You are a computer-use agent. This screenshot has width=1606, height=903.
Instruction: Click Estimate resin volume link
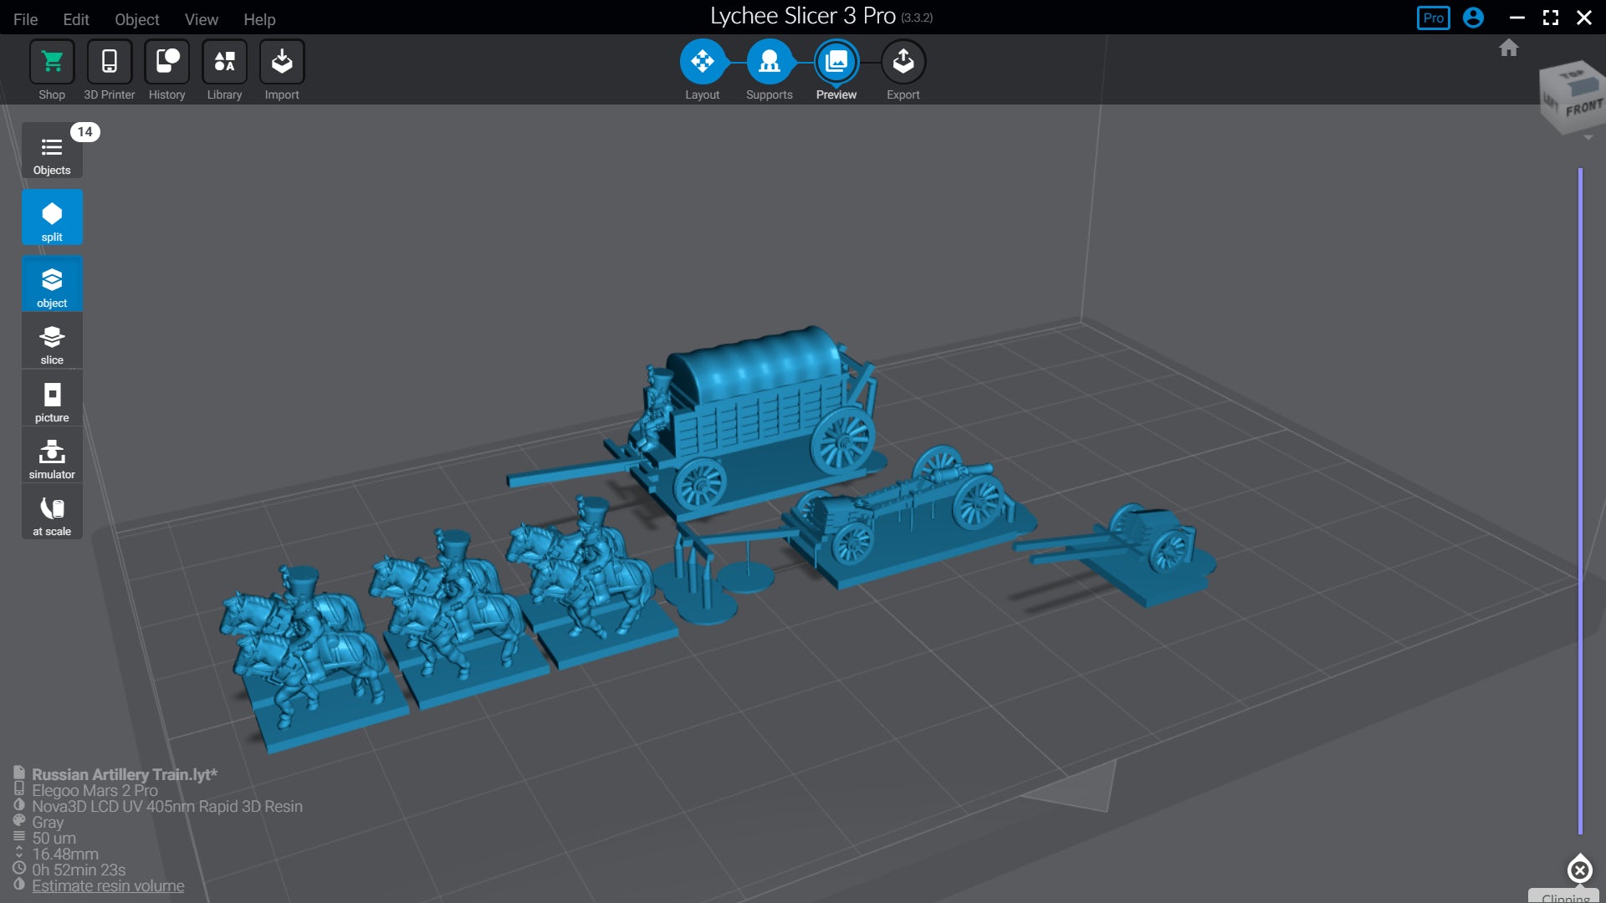pyautogui.click(x=108, y=886)
